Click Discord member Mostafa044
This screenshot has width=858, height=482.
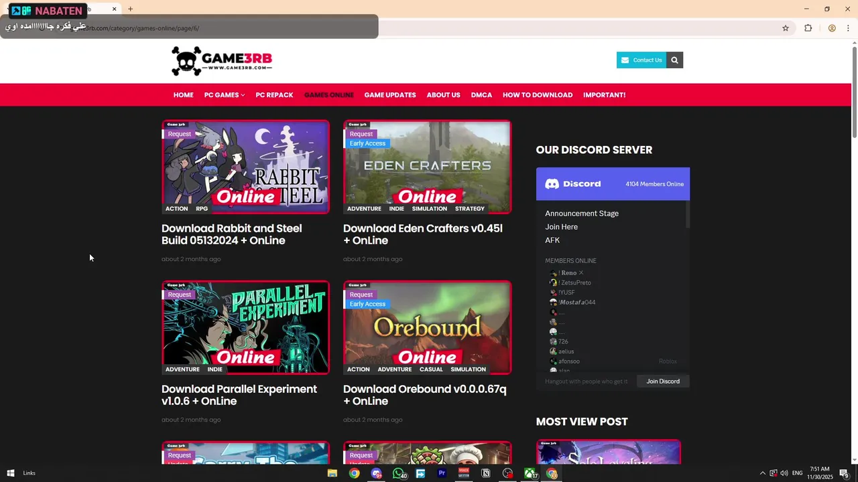click(573, 303)
